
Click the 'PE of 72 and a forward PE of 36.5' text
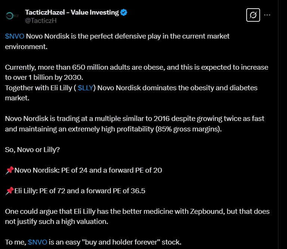[92, 191]
